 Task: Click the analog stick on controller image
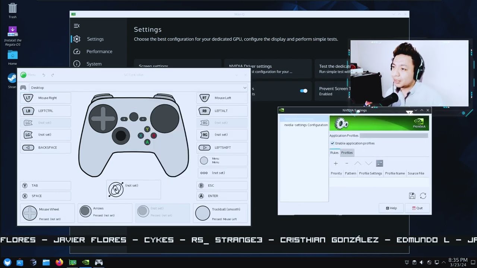[x=121, y=136]
